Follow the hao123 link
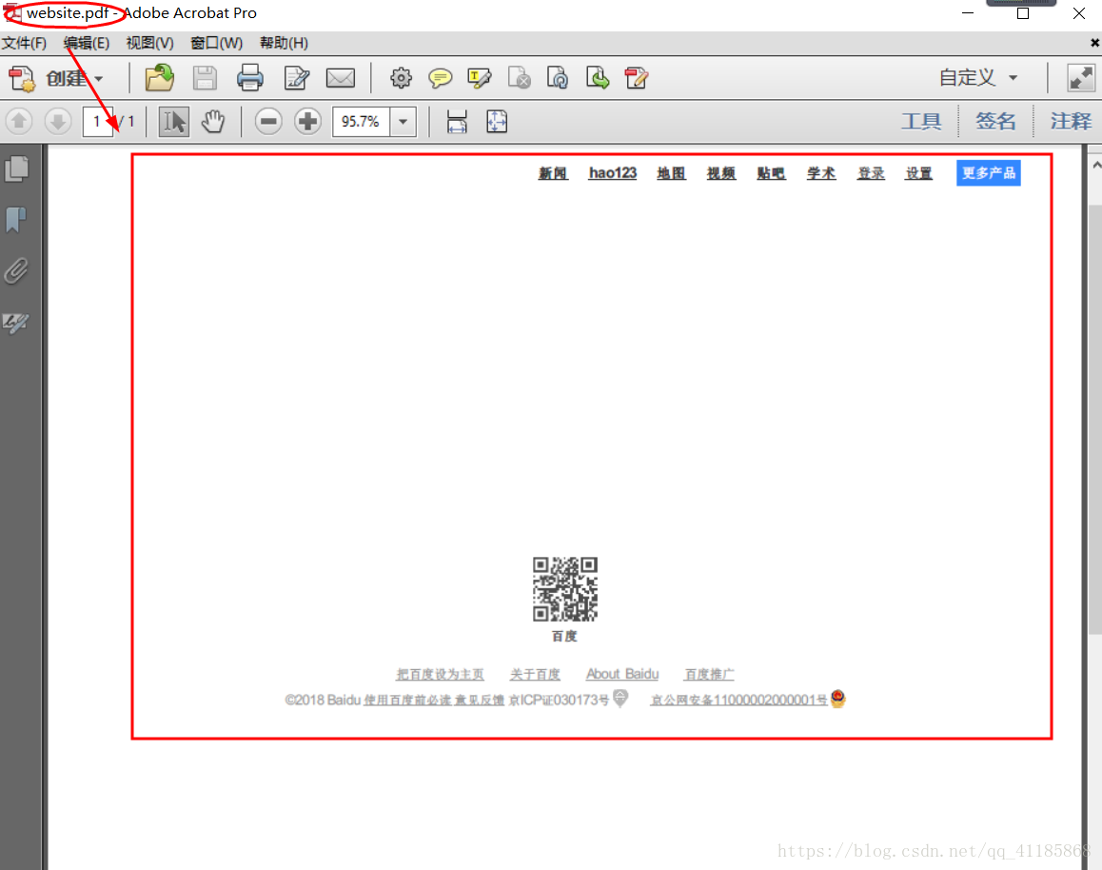The image size is (1102, 870). 612,173
